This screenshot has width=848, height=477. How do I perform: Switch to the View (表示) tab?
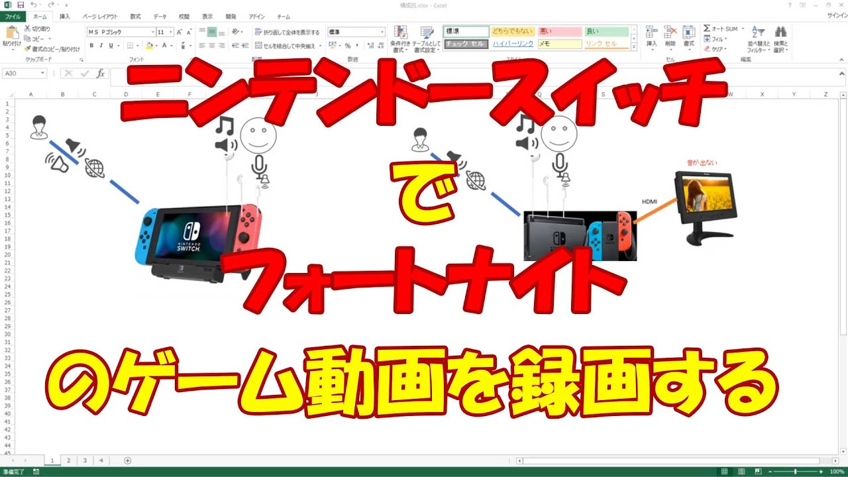207,17
